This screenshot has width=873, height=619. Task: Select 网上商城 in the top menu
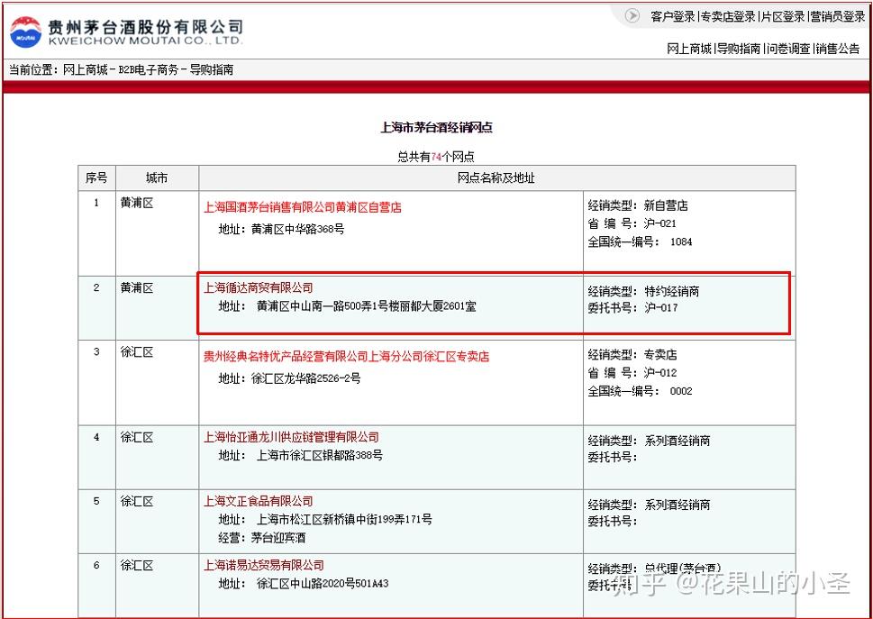[689, 49]
